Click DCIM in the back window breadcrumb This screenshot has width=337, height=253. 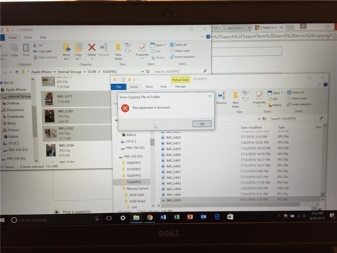[x=92, y=71]
